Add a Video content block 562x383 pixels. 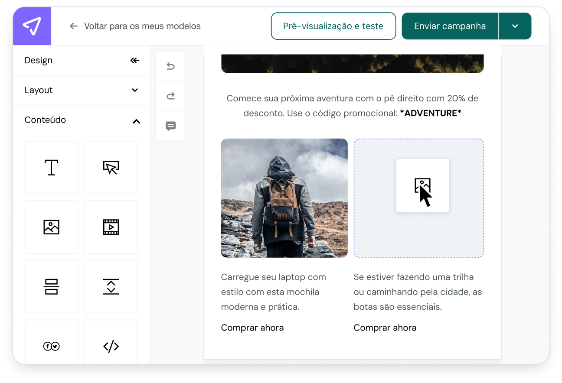111,227
